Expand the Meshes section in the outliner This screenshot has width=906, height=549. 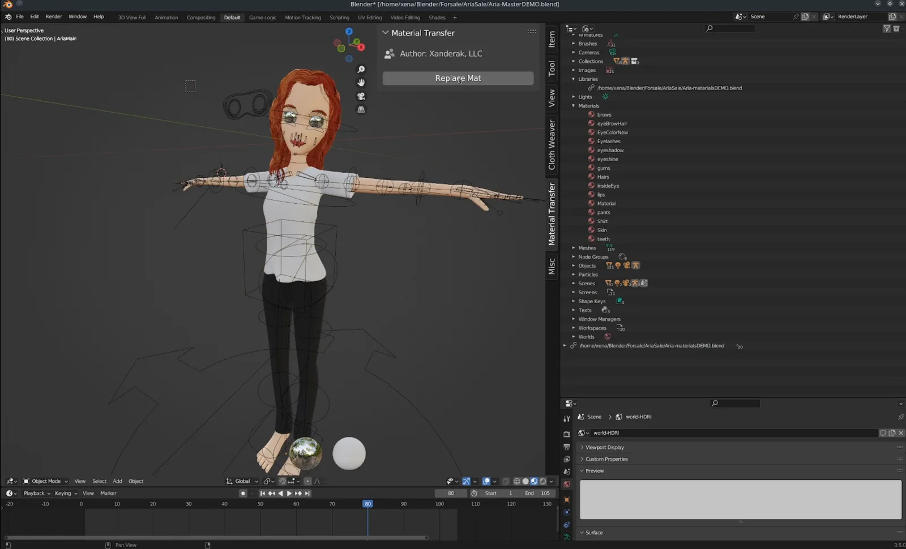(574, 247)
